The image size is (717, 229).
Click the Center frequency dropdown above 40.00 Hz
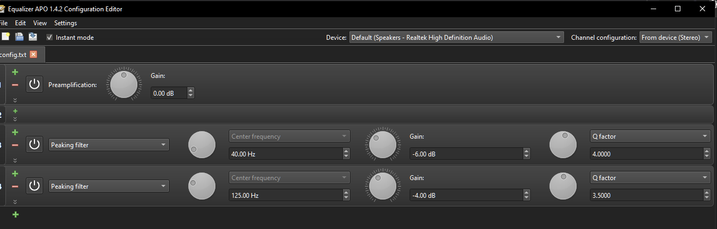point(290,136)
